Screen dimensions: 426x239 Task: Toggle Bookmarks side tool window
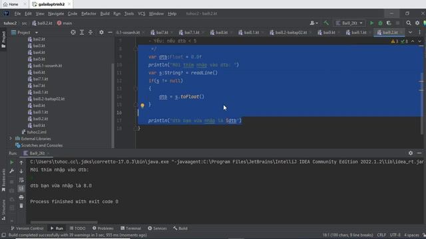pos(3,180)
